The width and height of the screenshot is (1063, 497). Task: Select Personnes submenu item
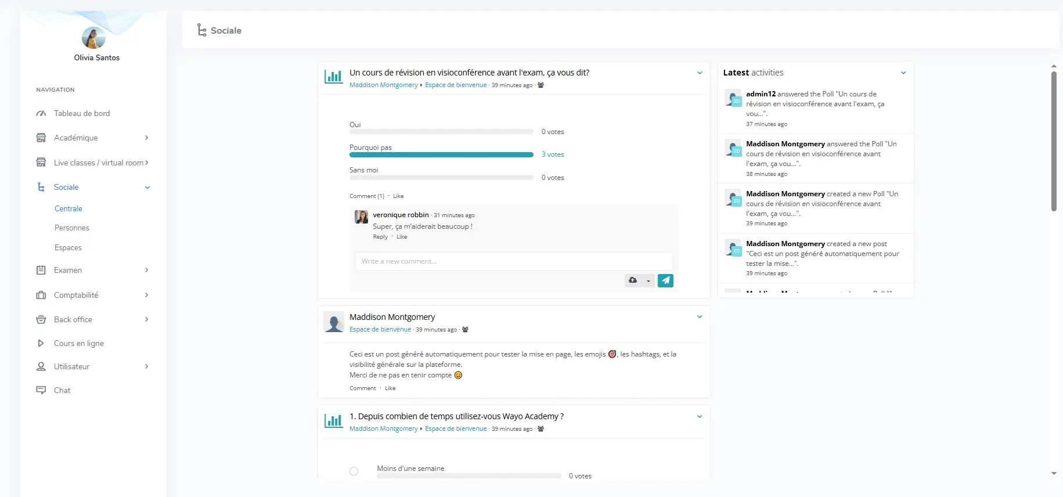click(x=72, y=228)
